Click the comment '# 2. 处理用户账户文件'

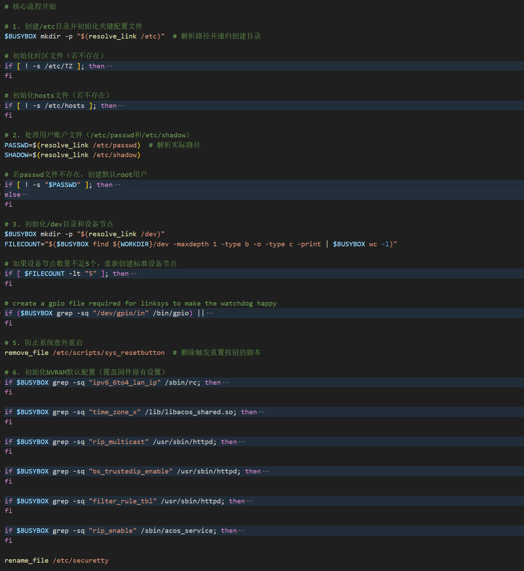tap(98, 135)
